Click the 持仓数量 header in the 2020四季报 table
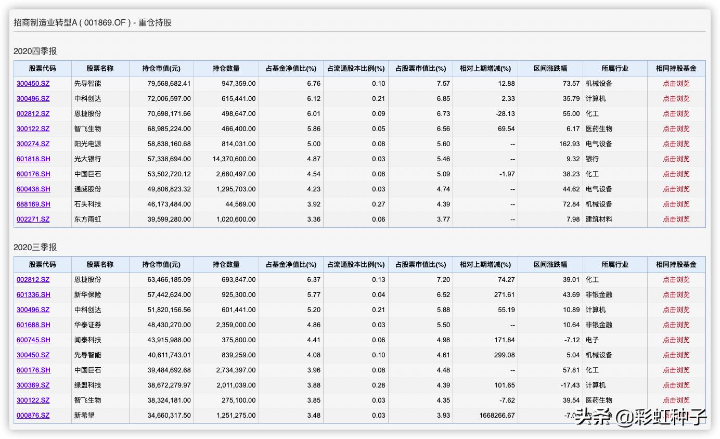720x439 pixels. point(226,68)
